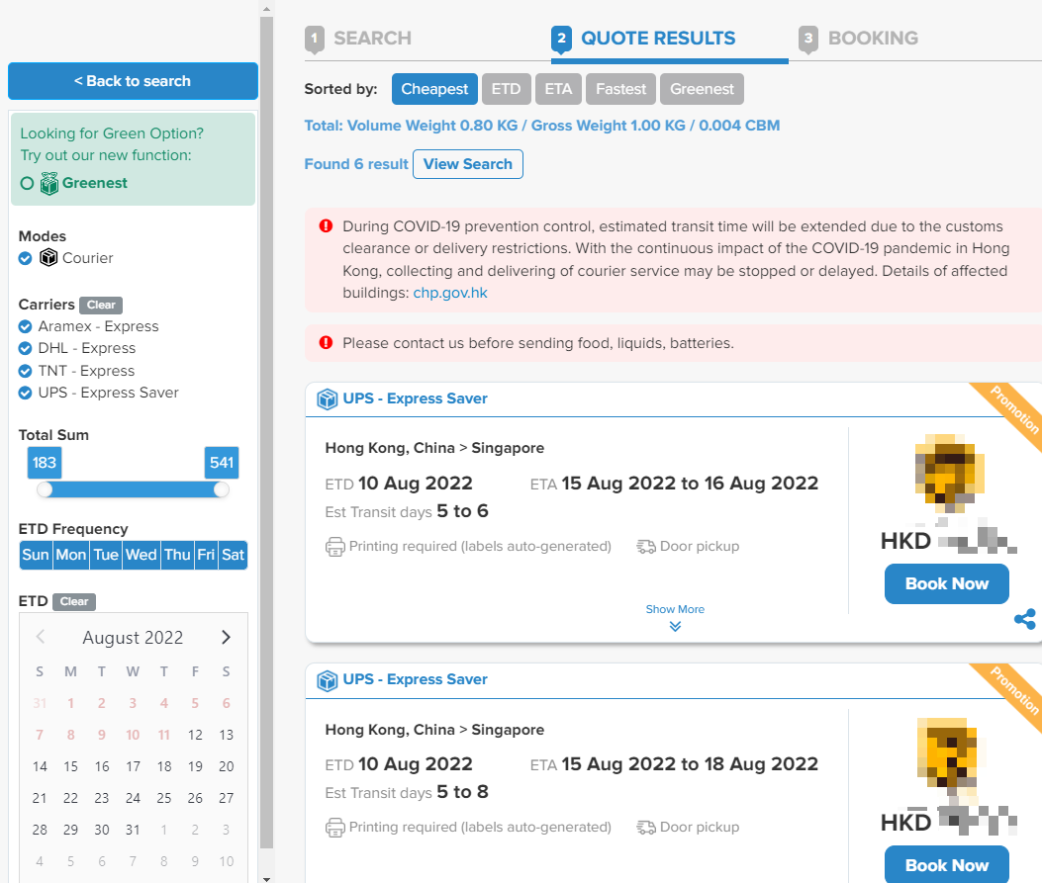The height and width of the screenshot is (883, 1042).
Task: Select August 12 in the ETD calendar
Action: (x=195, y=735)
